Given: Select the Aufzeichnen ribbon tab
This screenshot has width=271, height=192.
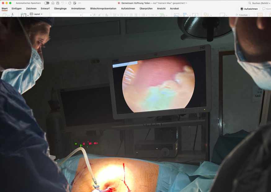Looking at the screenshot, I should pos(128,8).
